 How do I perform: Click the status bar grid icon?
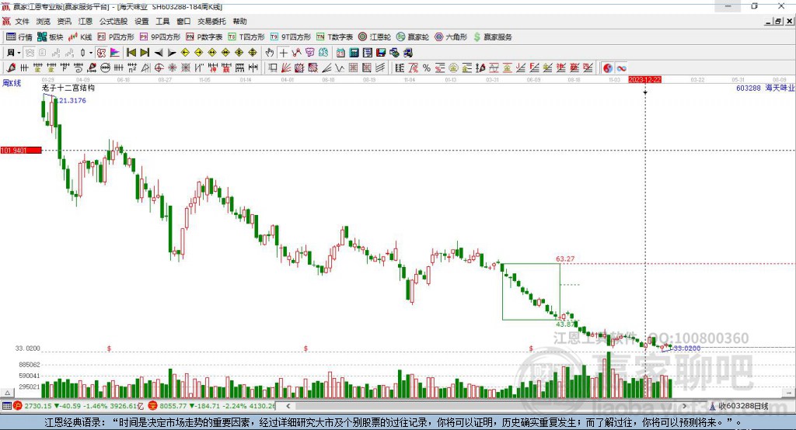click(x=6, y=406)
